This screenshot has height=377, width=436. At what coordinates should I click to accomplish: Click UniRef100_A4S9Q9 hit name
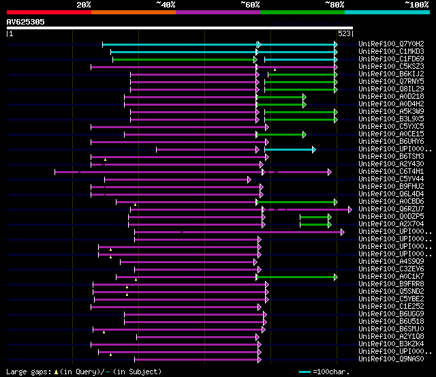391,262
